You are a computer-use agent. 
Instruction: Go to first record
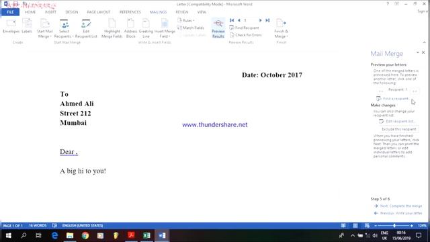pos(232,20)
